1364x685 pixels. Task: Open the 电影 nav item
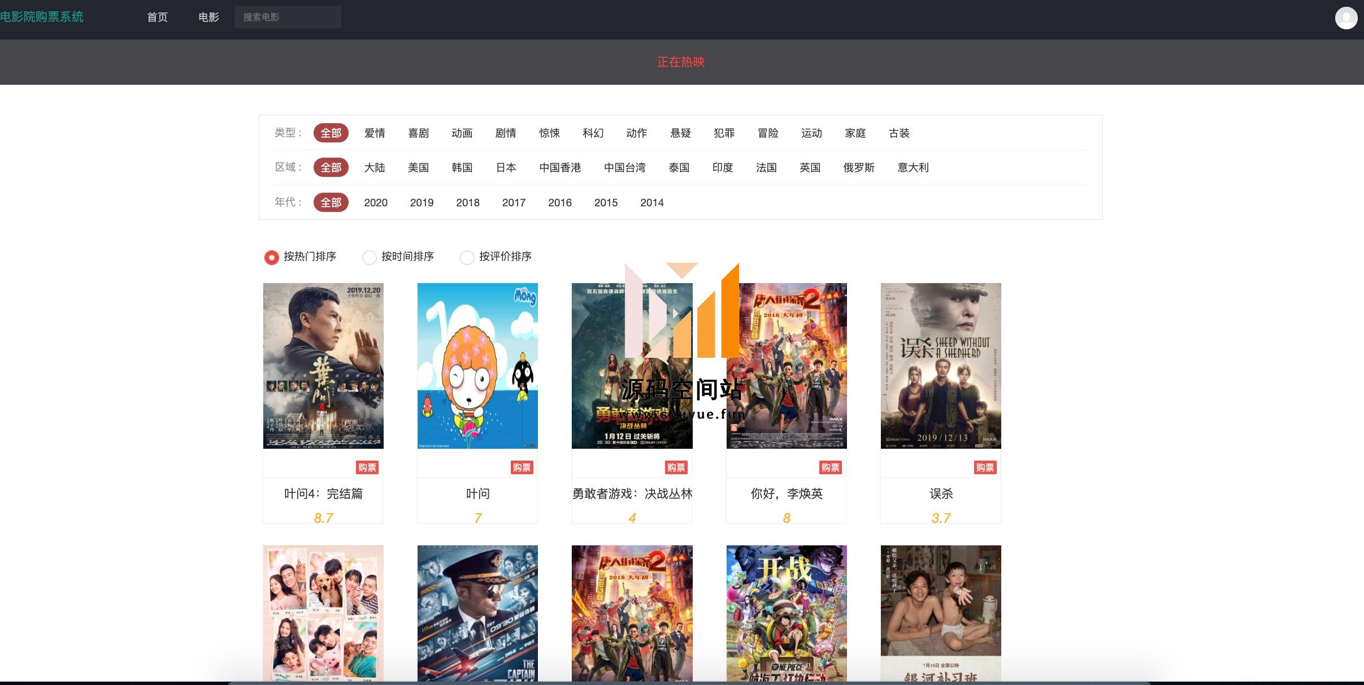coord(208,17)
